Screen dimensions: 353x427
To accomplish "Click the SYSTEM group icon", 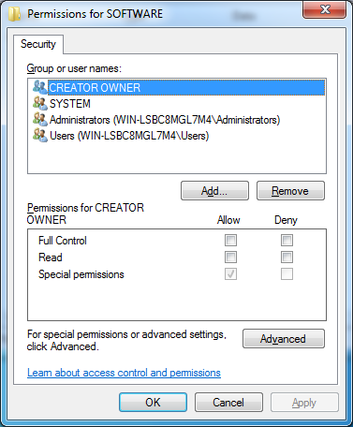I will coord(40,103).
